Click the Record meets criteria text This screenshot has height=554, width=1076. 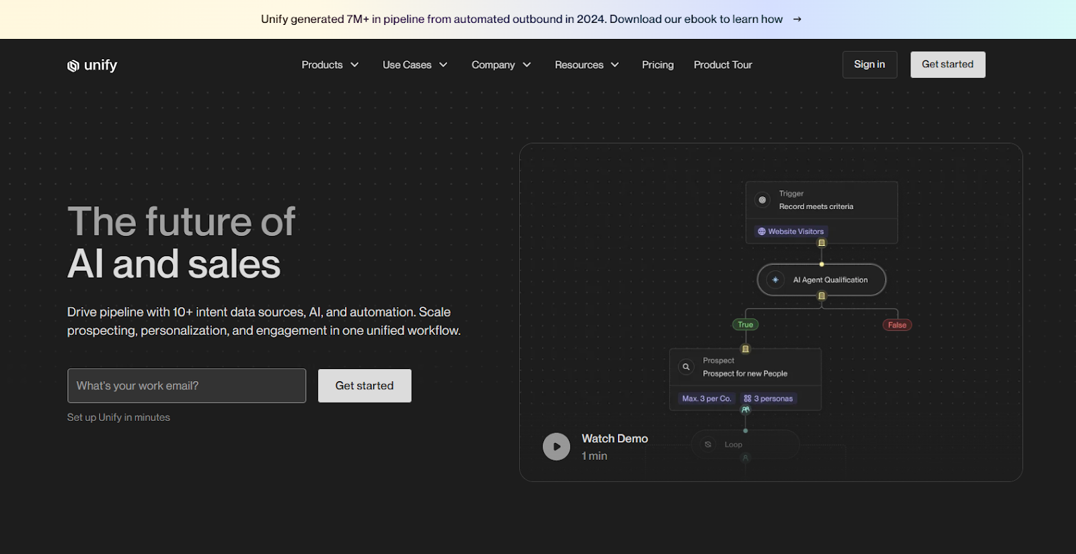pos(816,206)
